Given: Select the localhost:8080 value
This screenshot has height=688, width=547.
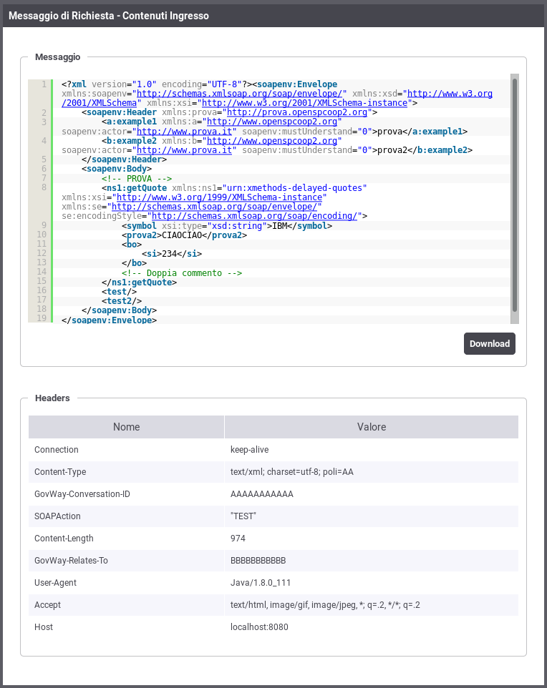Looking at the screenshot, I should 259,627.
